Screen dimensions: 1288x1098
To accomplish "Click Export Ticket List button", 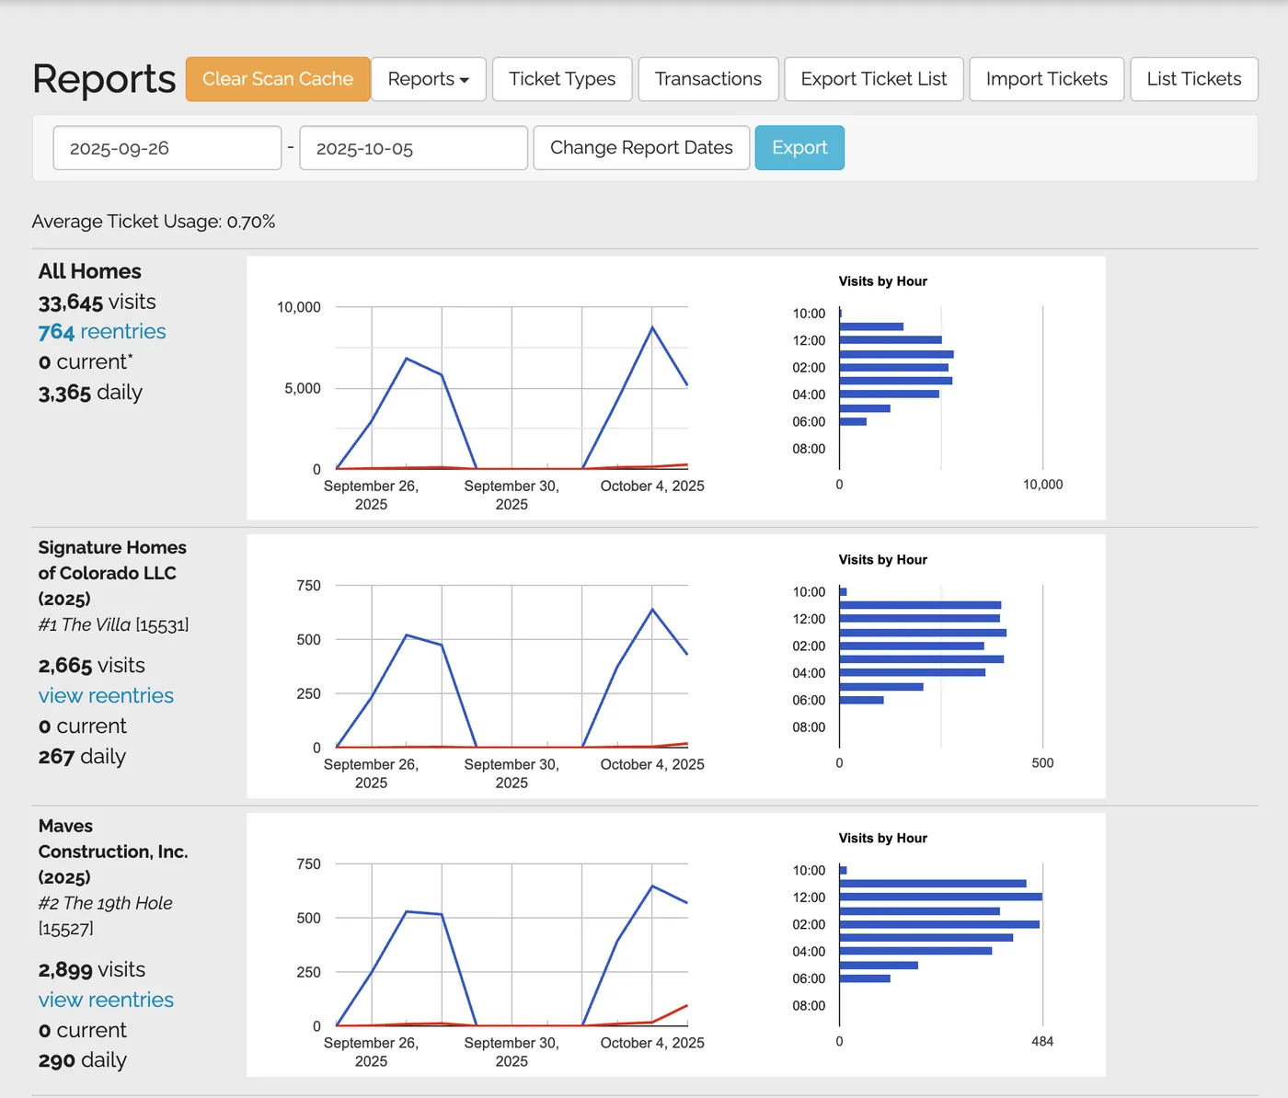I will point(874,79).
